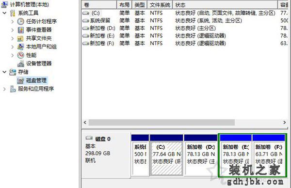This screenshot has width=291, height=188.
Task: Open 任务计划程序 in the tree
Action: coord(41,21)
